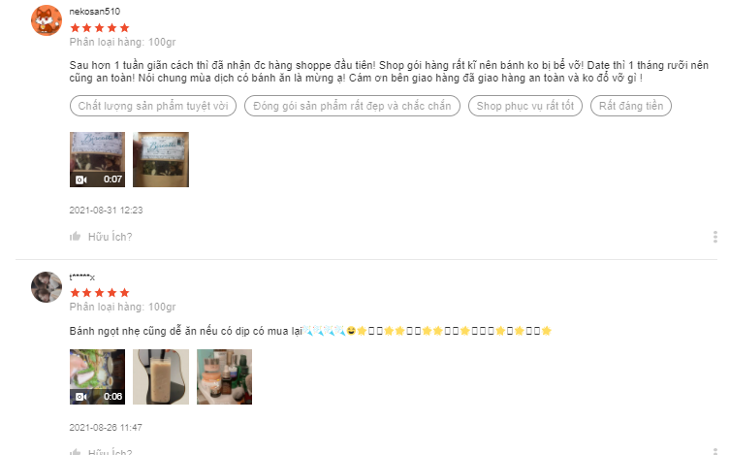Select the 'Chất lượng sản phẩm tuyệt vời' tag
Image resolution: width=730 pixels, height=455 pixels.
coord(153,106)
